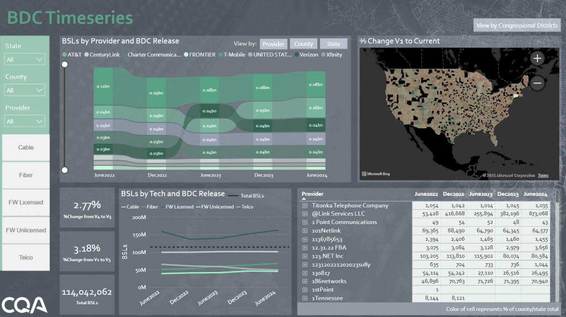This screenshot has height=317, width=566.
Task: Click the 8,121 cell for 1Tennessee
Action: tap(453, 298)
